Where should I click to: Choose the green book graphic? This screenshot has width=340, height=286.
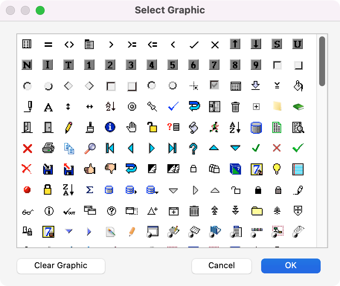point(298,107)
